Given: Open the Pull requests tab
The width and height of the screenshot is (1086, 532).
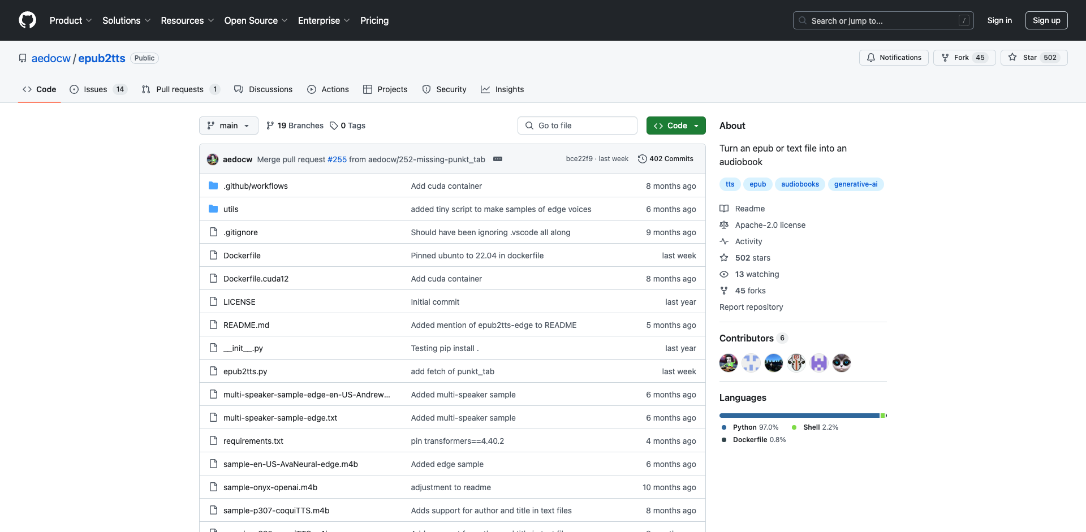Looking at the screenshot, I should tap(180, 89).
